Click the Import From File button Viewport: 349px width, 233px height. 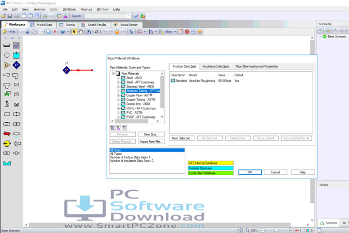click(151, 142)
